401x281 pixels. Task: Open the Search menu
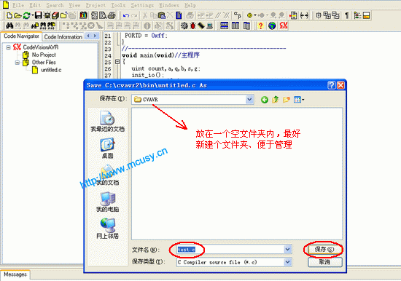coord(55,5)
